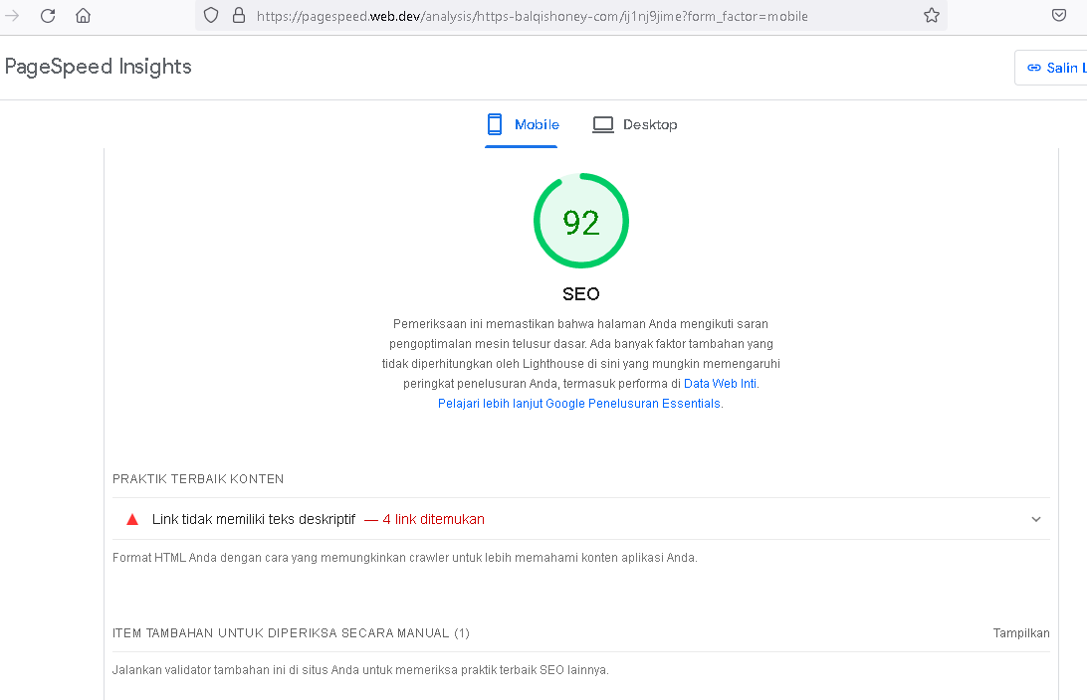
Task: Save the page with the Pocket icon
Action: (1060, 16)
